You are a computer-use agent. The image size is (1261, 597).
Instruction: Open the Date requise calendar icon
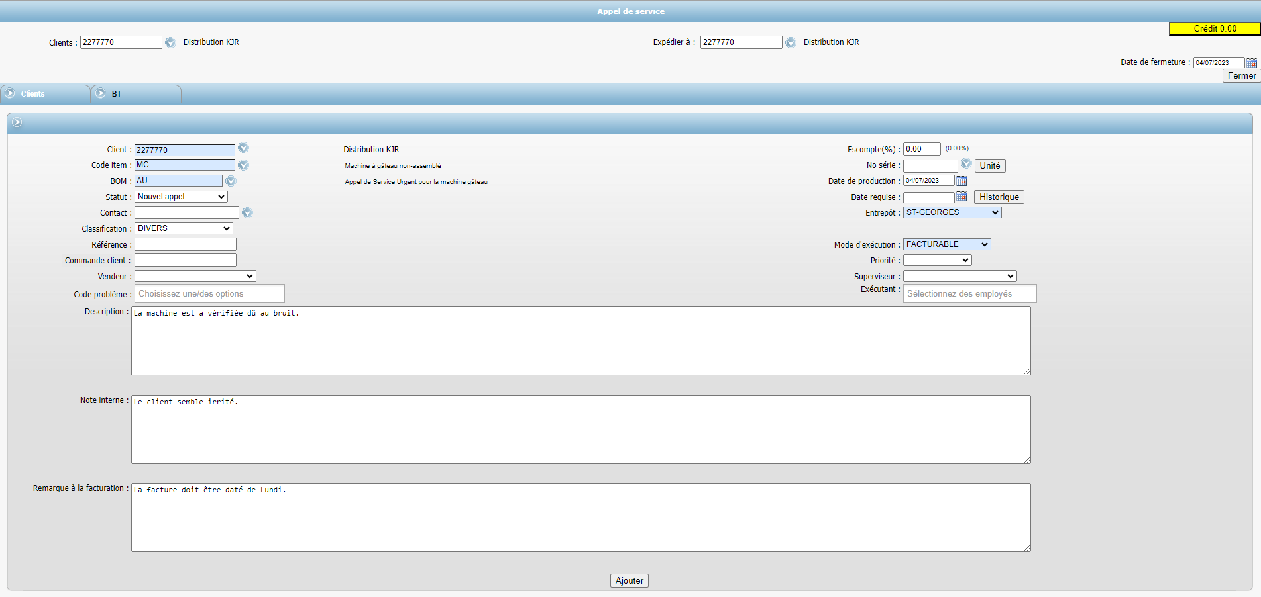961,197
